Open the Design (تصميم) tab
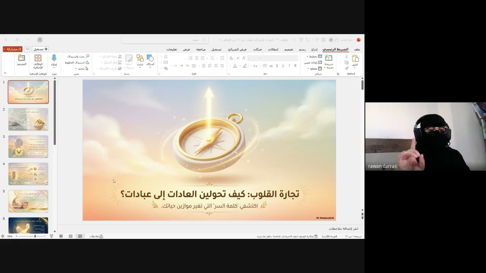The height and width of the screenshot is (273, 486). click(289, 49)
